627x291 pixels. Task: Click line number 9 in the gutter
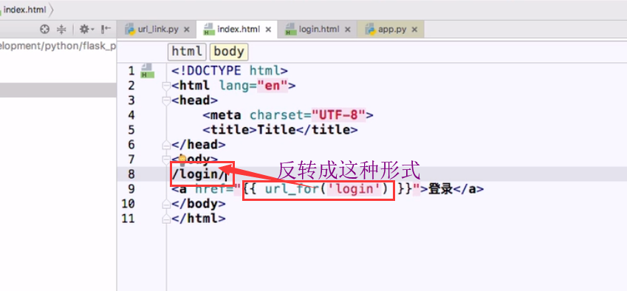[x=131, y=189]
